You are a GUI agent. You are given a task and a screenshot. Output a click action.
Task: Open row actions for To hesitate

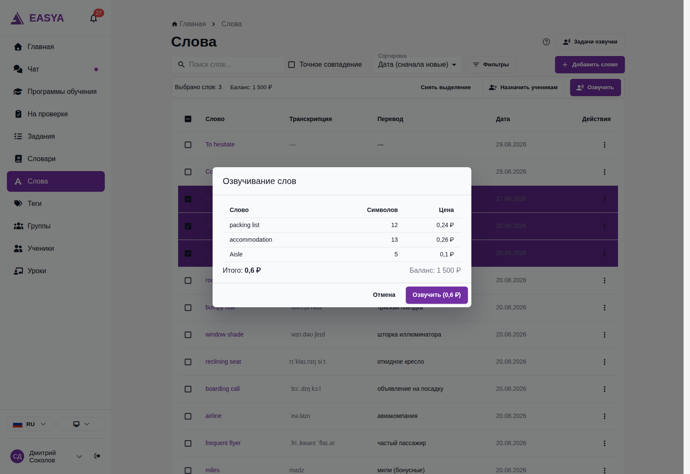click(604, 145)
